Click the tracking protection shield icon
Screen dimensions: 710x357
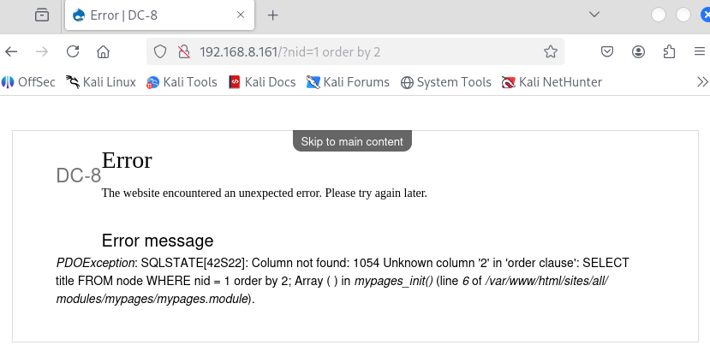[x=160, y=52]
